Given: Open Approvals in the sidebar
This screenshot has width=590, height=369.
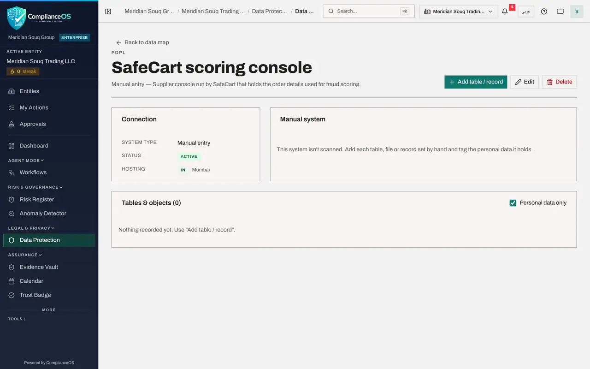Looking at the screenshot, I should tap(49, 124).
